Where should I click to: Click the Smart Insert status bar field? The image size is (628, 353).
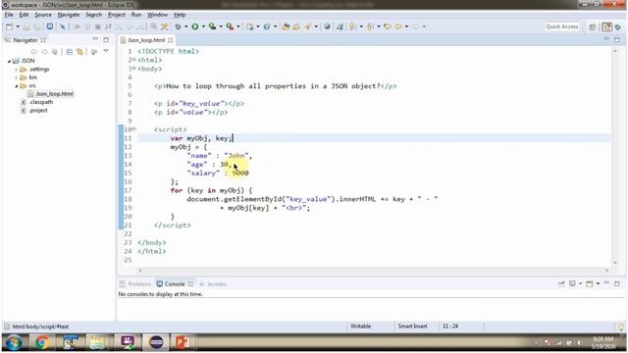412,327
